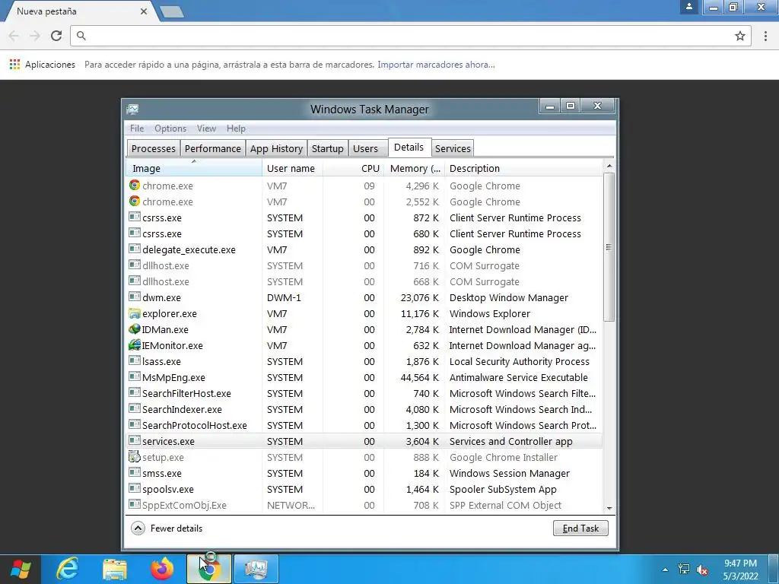Open Task Manager Help menu

(236, 128)
